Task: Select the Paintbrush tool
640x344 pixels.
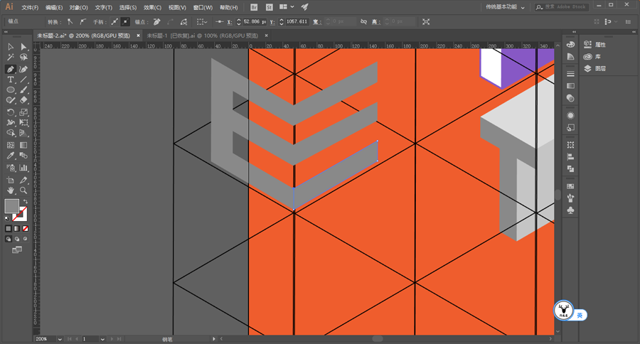Action: tap(23, 90)
